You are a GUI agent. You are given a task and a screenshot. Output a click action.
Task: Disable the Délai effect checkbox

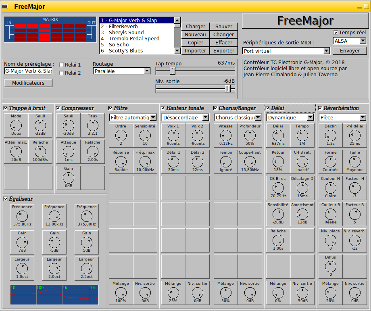(x=268, y=108)
